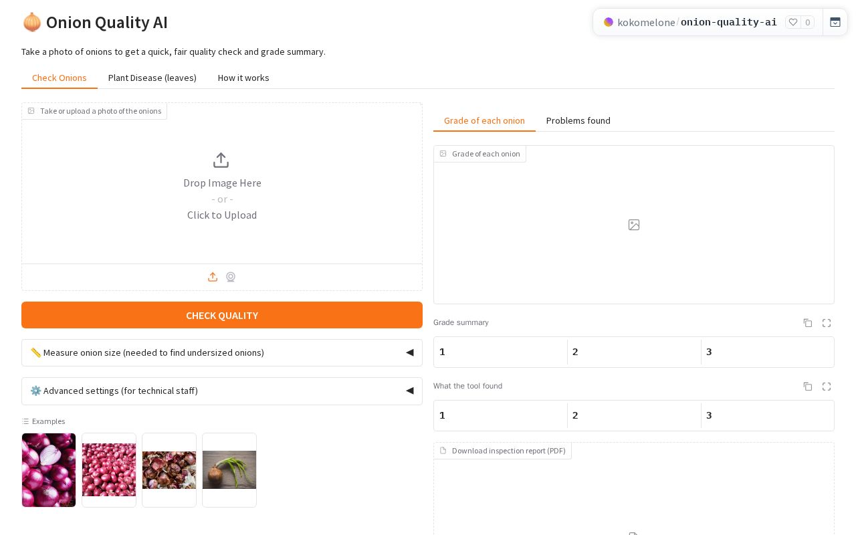Open the onion-quality-ai repository link

[x=729, y=22]
